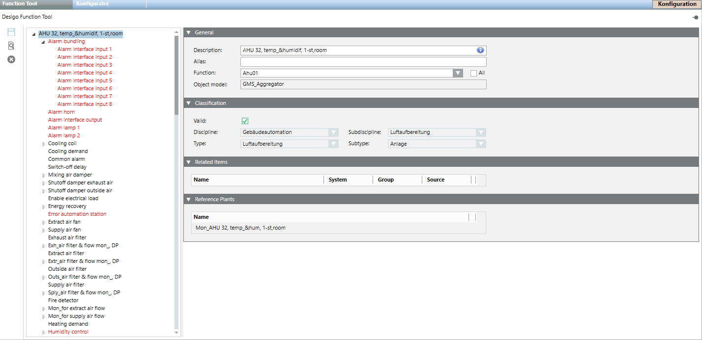Viewport: 702px width, 340px height.
Task: Open the Function dropdown showing Ahu01
Action: click(458, 73)
